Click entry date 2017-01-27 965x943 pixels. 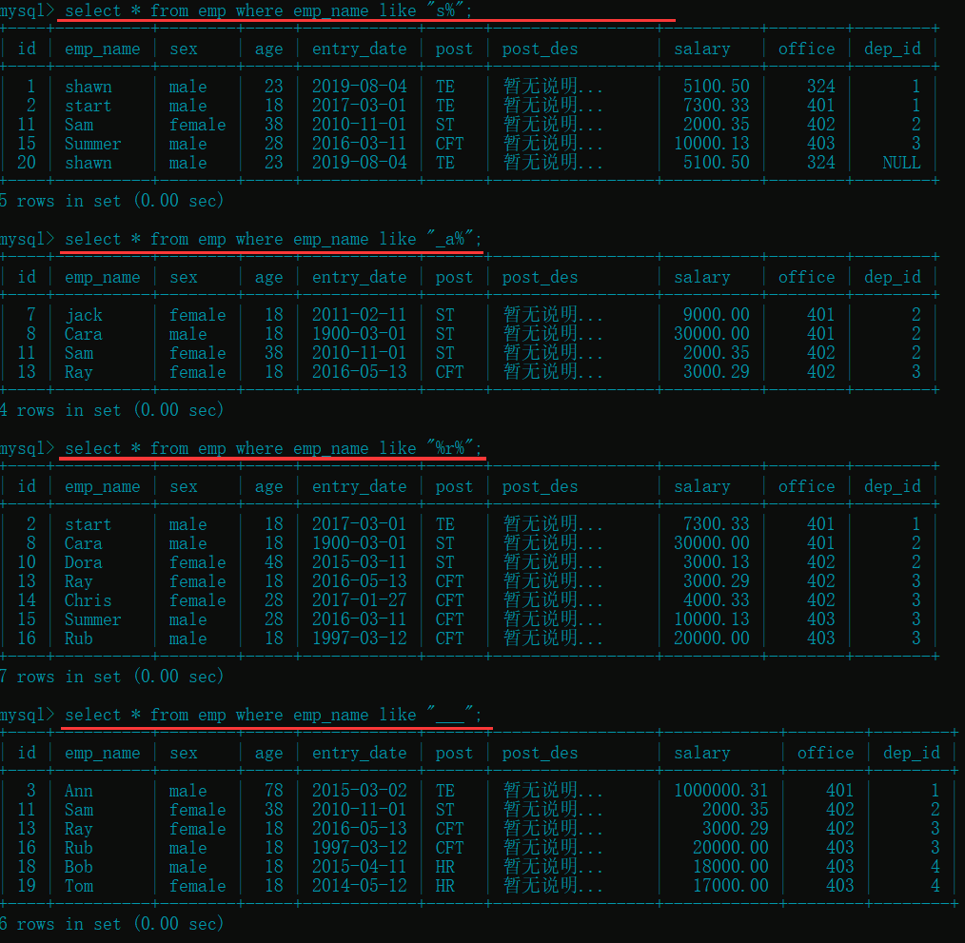click(360, 600)
